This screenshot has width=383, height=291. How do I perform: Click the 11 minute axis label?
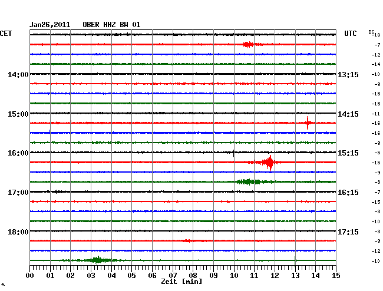(254, 276)
